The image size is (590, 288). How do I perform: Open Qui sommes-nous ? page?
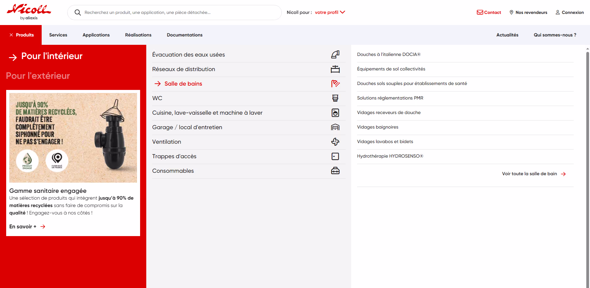click(x=555, y=35)
